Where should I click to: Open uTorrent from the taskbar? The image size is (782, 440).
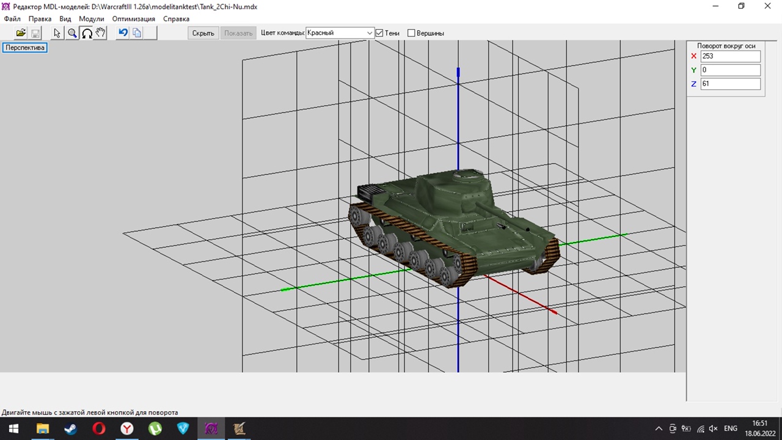(155, 428)
